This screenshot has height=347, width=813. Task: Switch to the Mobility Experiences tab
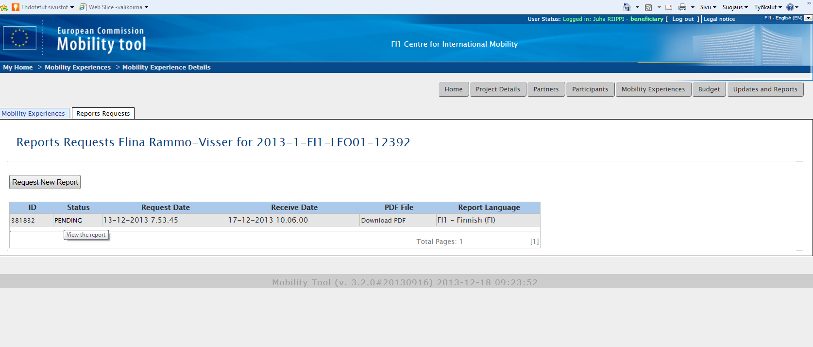34,113
